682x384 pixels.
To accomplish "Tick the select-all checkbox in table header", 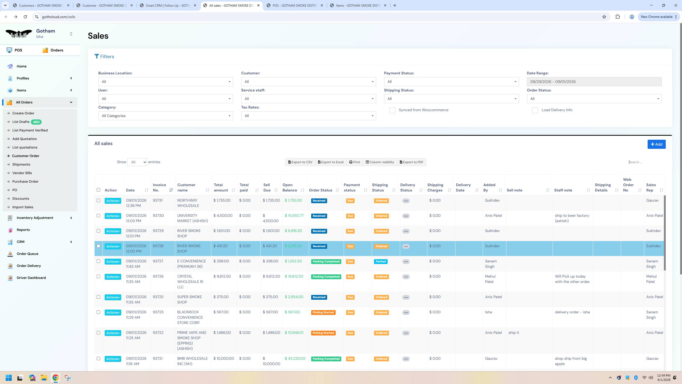I will [x=98, y=190].
